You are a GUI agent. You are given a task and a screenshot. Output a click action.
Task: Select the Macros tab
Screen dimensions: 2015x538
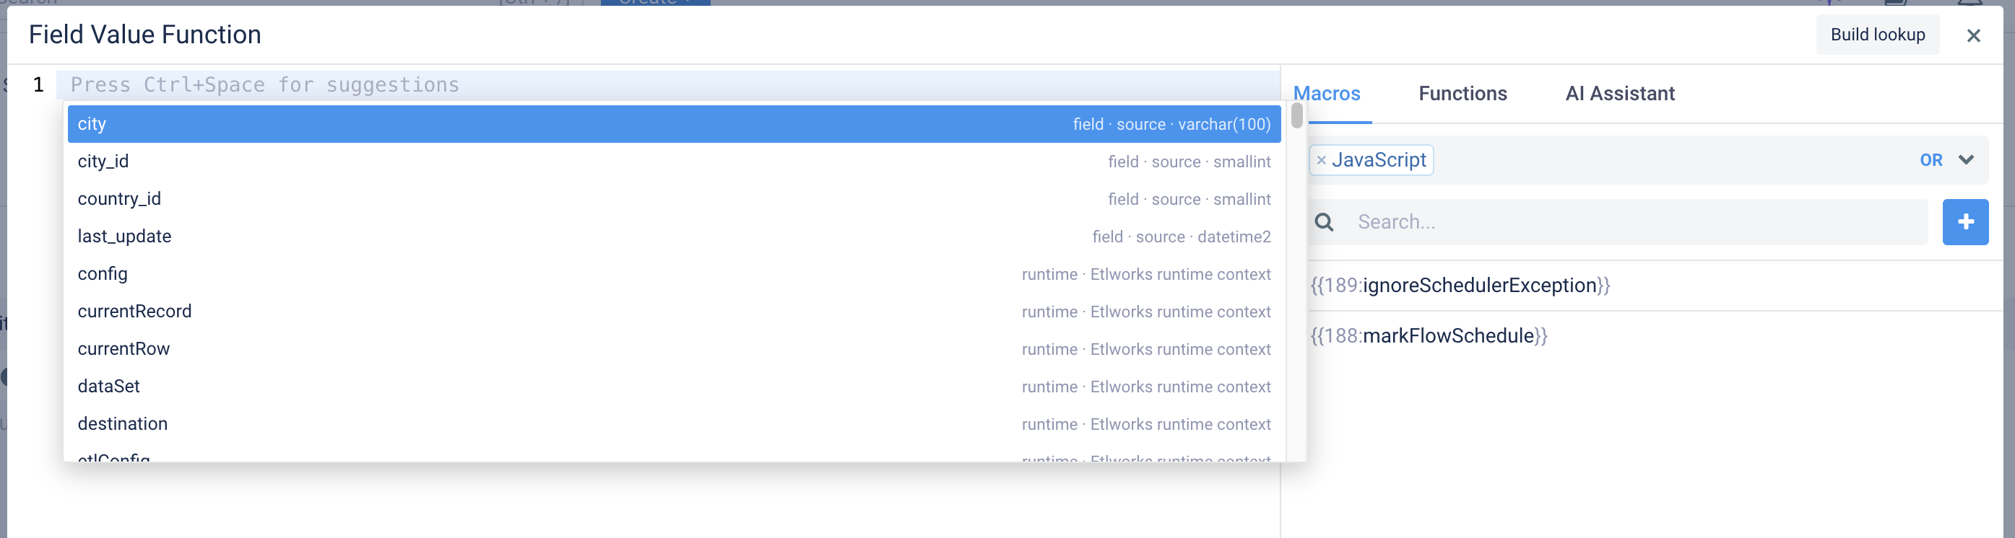pos(1327,94)
